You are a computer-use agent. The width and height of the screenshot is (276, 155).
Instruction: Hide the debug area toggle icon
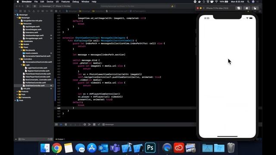point(56,124)
